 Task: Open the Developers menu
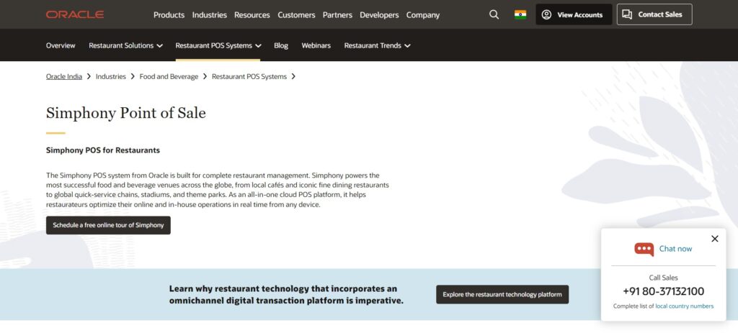tap(379, 15)
